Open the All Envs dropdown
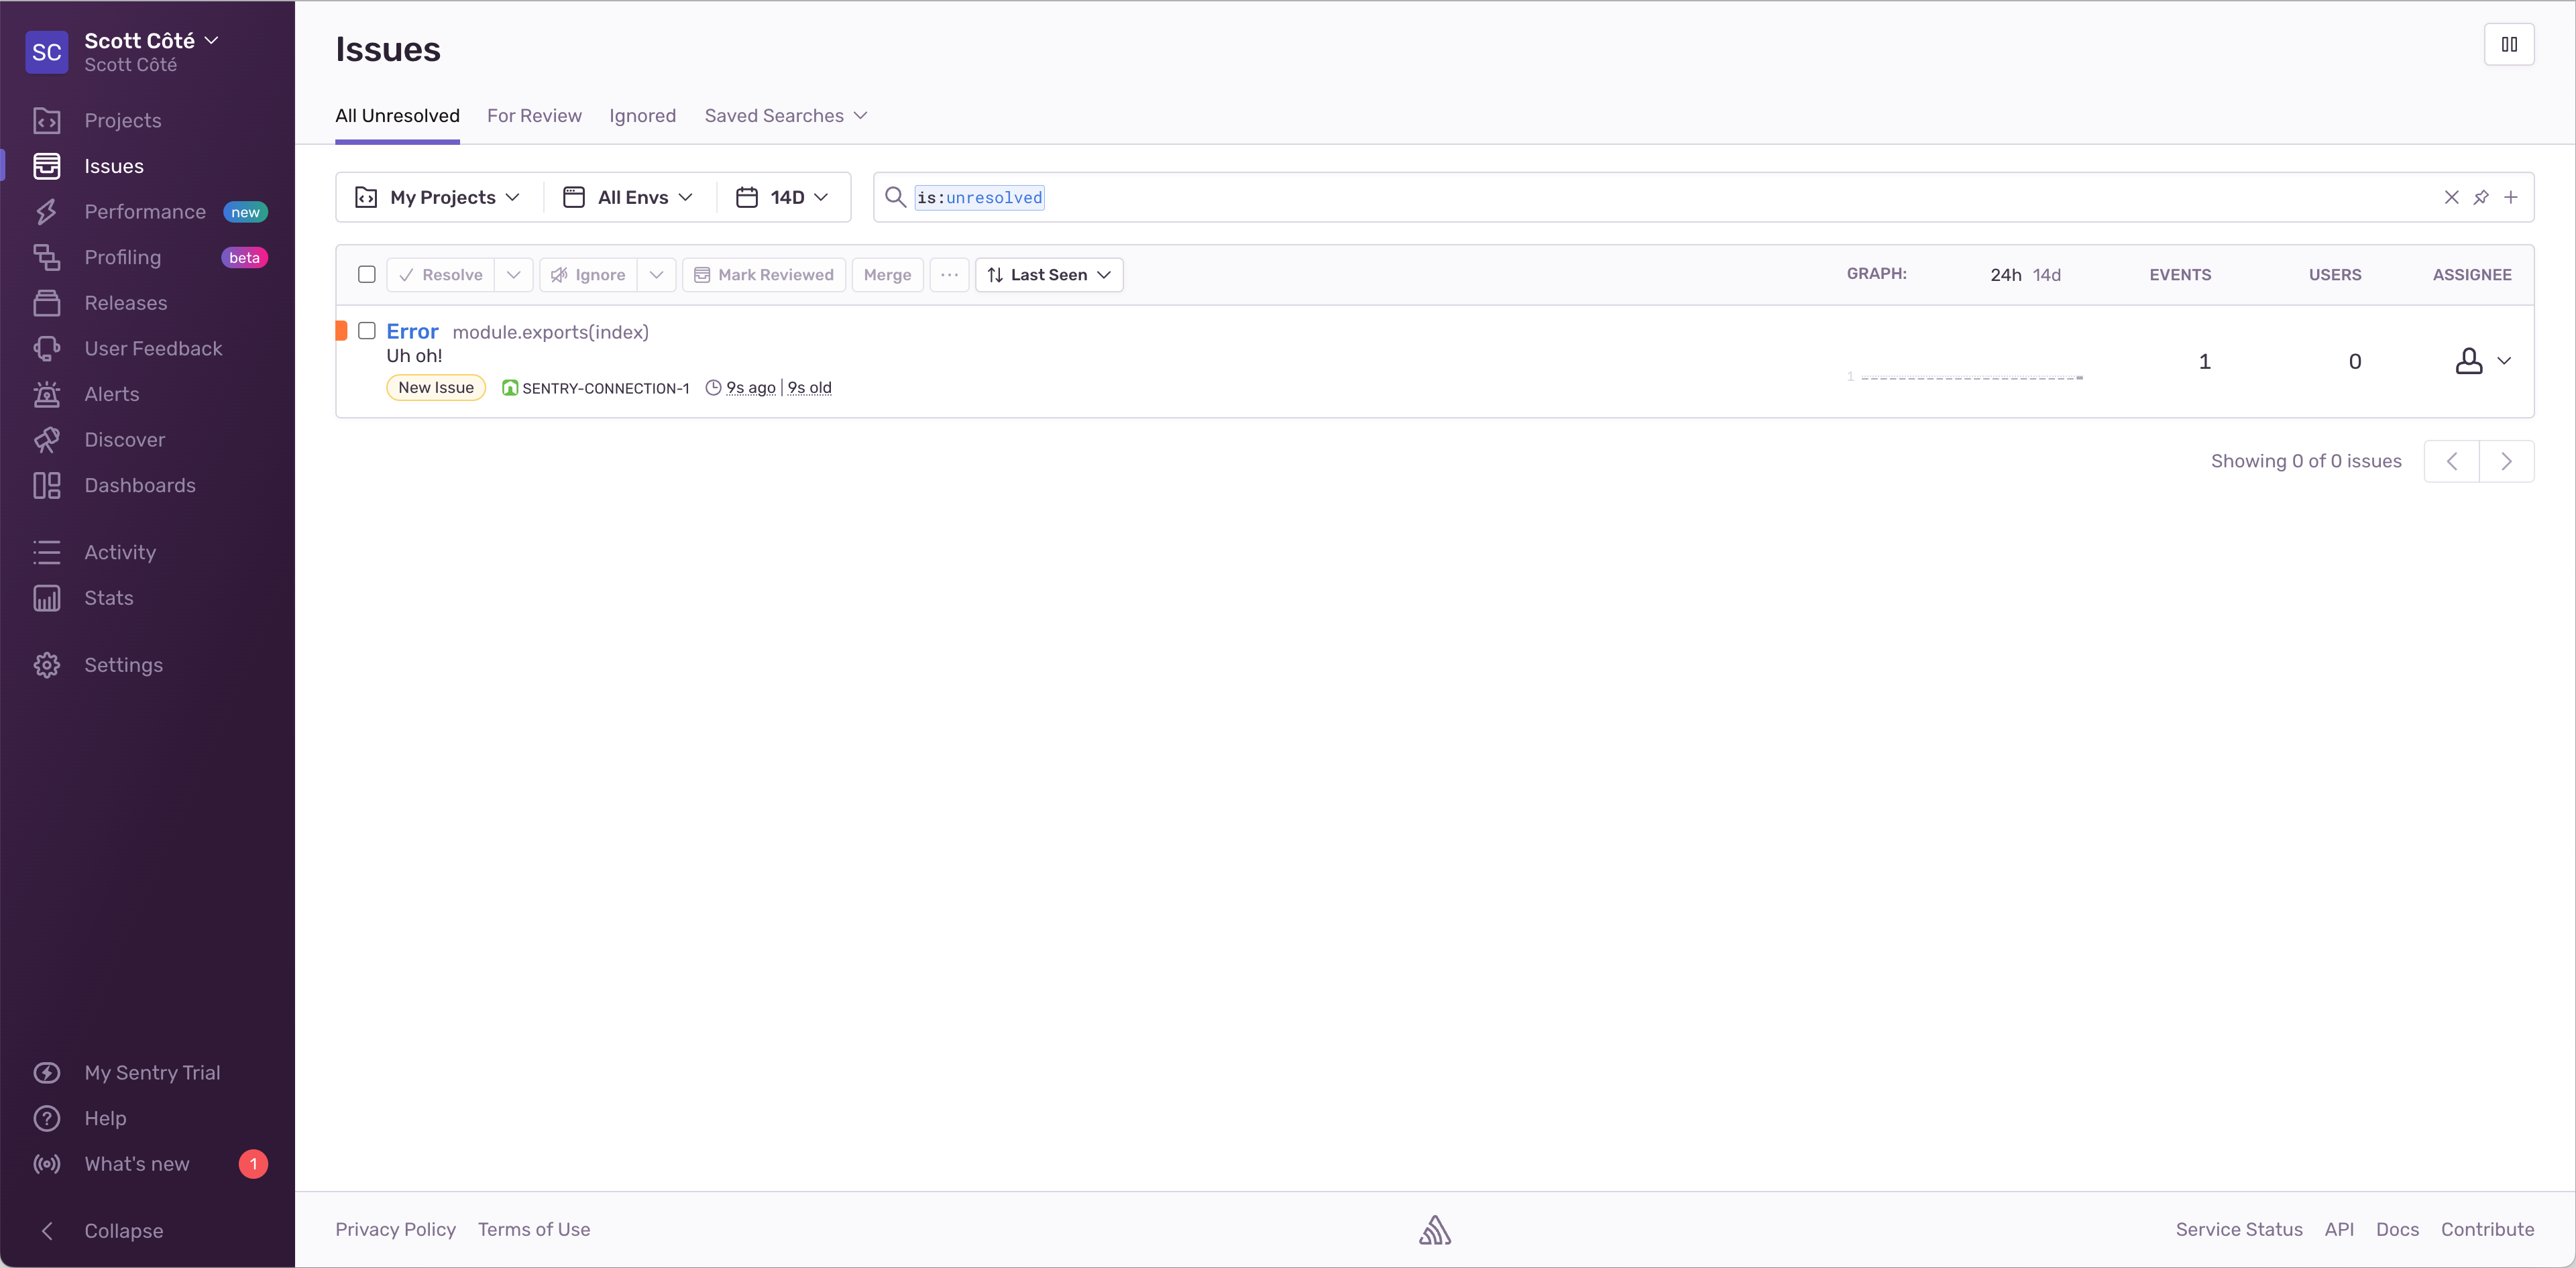Image resolution: width=2576 pixels, height=1268 pixels. click(x=629, y=197)
